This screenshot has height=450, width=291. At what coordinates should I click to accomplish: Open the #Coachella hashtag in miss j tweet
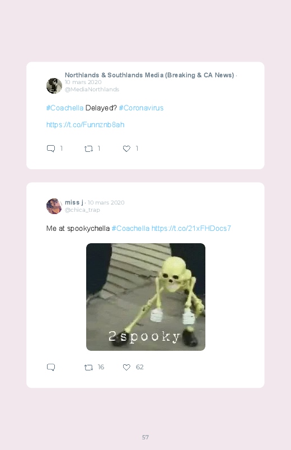[x=130, y=229]
